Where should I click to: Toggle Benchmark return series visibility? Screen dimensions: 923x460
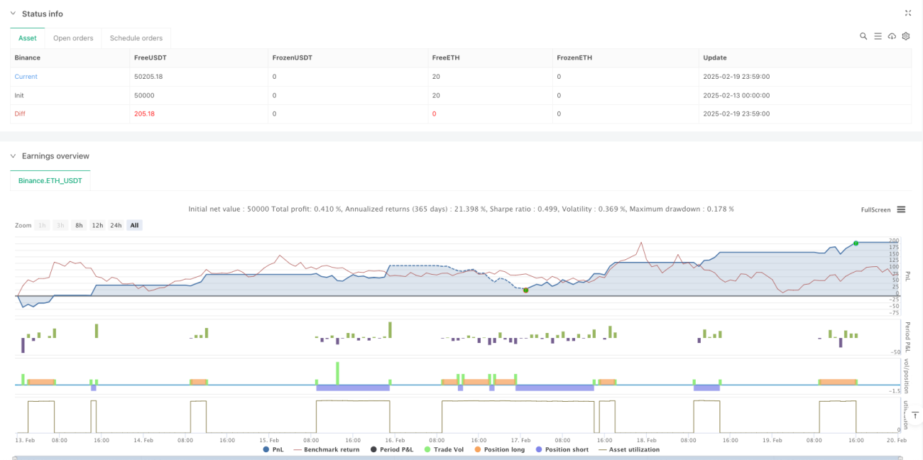[x=327, y=449]
